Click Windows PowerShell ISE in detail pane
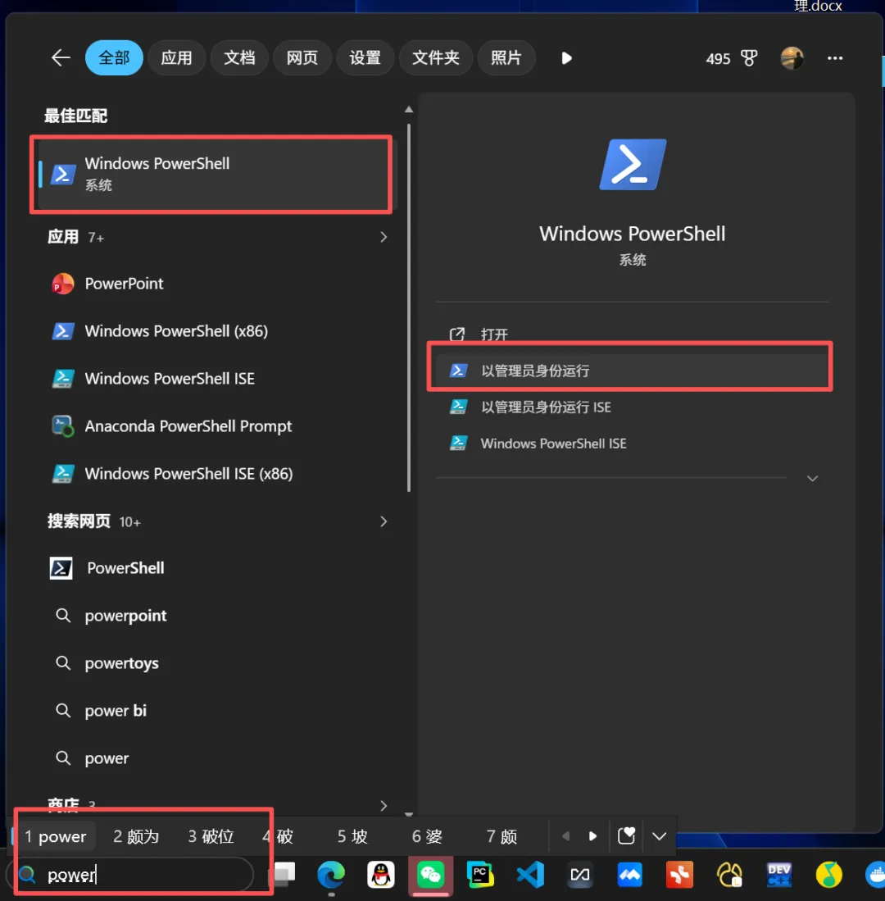The image size is (885, 901). pyautogui.click(x=633, y=443)
